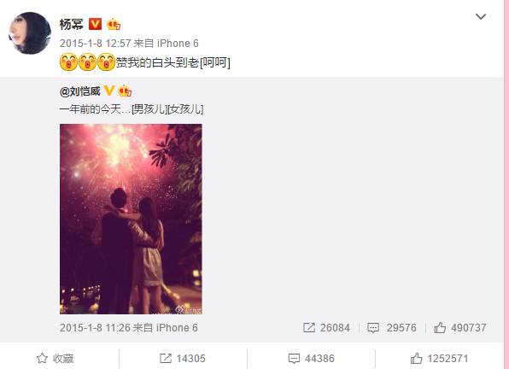Click the first surprised-face emoji in the post
This screenshot has height=369, width=509.
pos(68,62)
